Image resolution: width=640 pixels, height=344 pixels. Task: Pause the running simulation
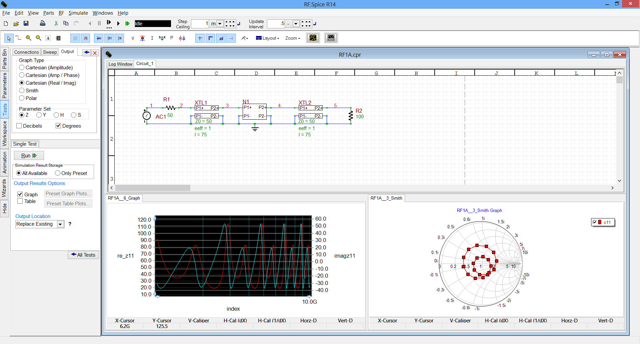click(x=99, y=23)
